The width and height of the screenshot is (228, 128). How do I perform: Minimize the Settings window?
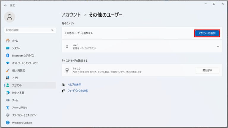click(206, 4)
